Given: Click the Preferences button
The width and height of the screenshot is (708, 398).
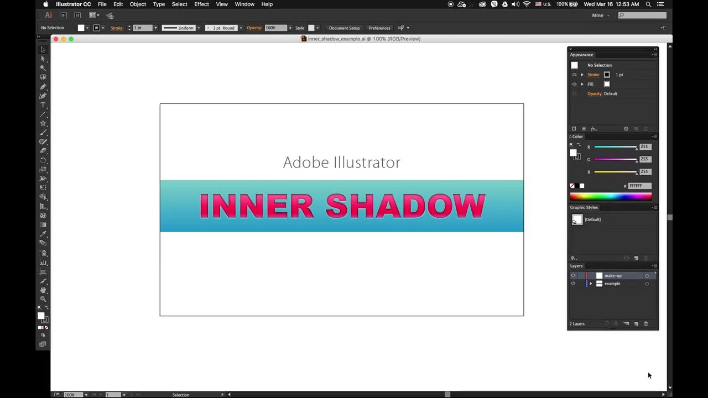Looking at the screenshot, I should (x=379, y=28).
